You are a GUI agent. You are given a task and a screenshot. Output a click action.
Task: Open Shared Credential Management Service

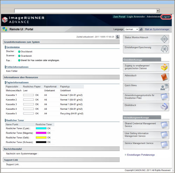[146, 125]
